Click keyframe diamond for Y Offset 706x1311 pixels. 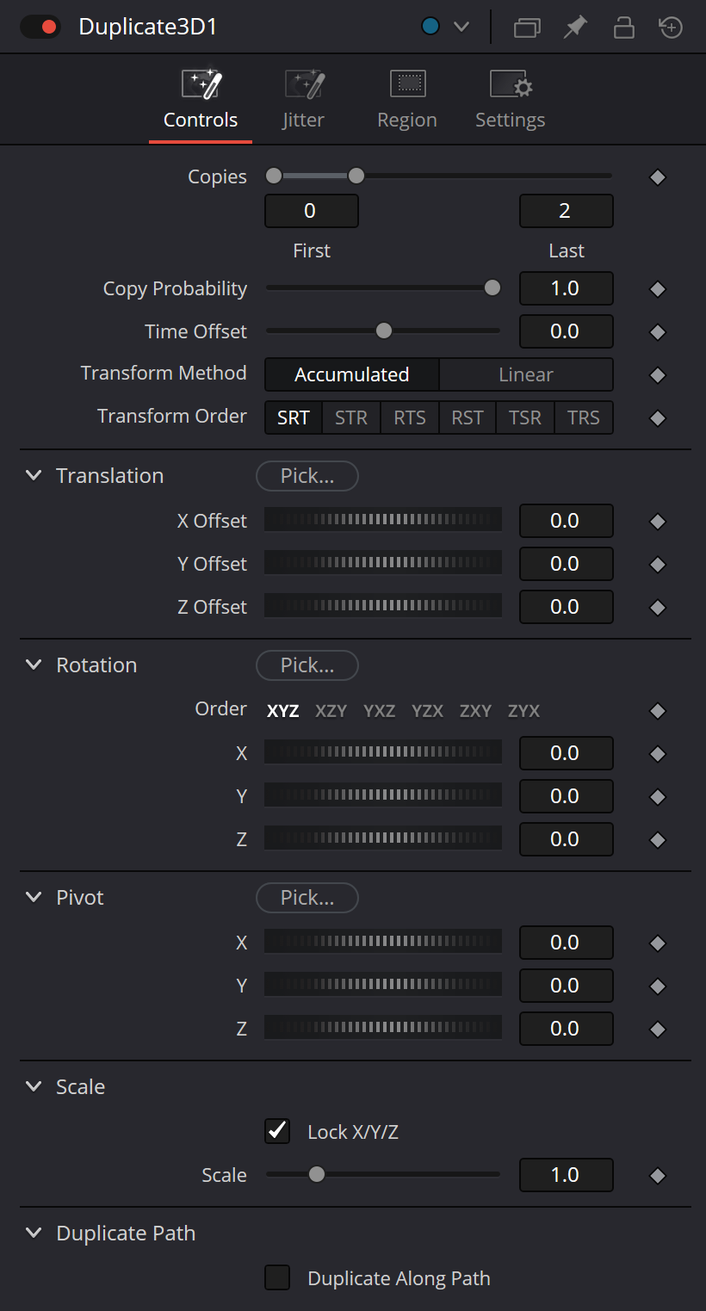tap(658, 565)
